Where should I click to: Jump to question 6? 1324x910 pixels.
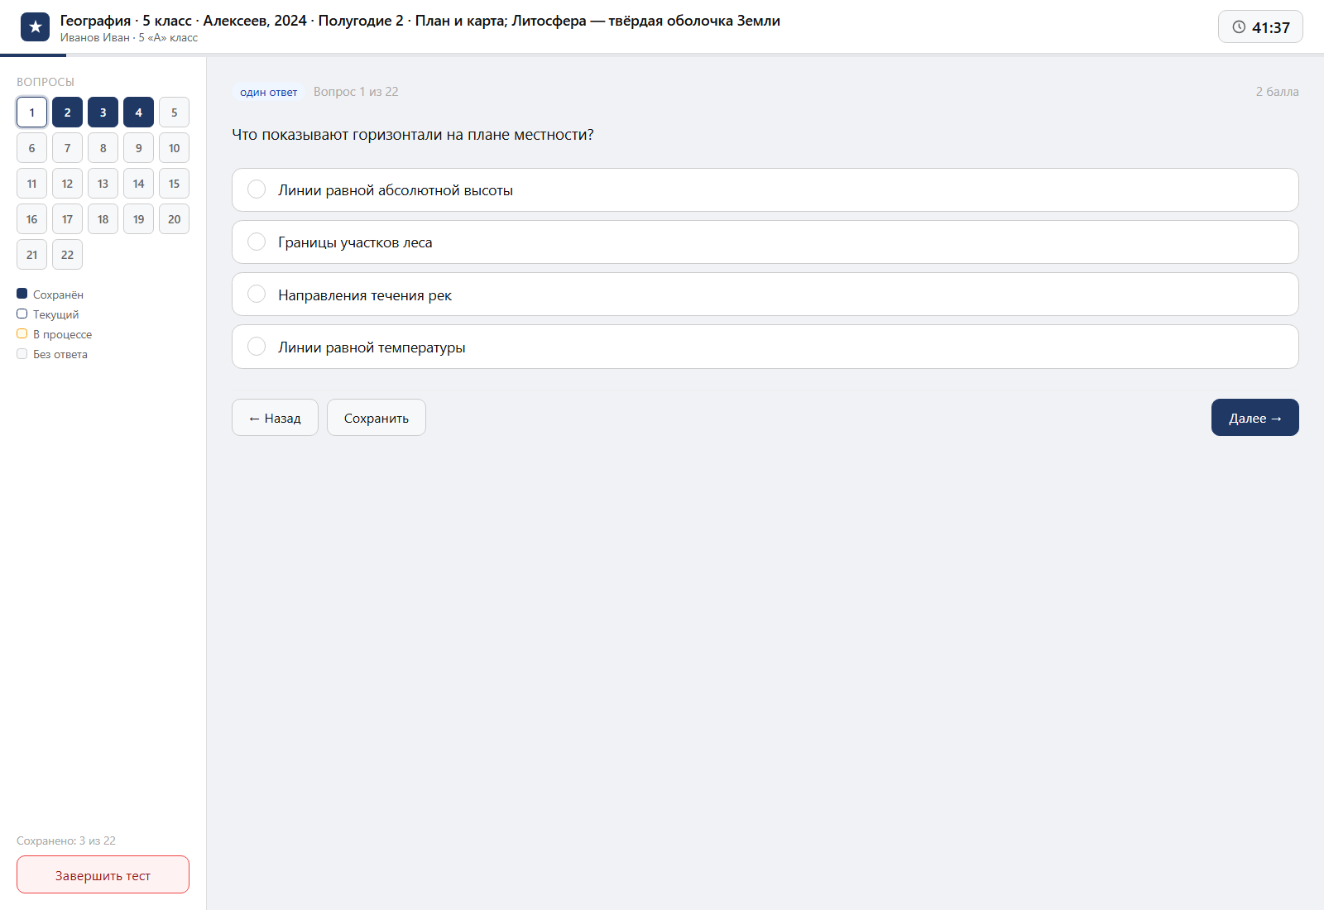point(31,148)
